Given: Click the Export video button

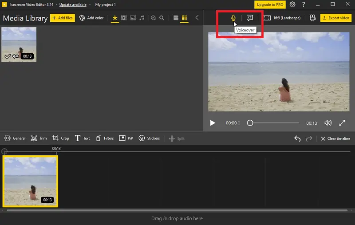Looking at the screenshot, I should (336, 18).
